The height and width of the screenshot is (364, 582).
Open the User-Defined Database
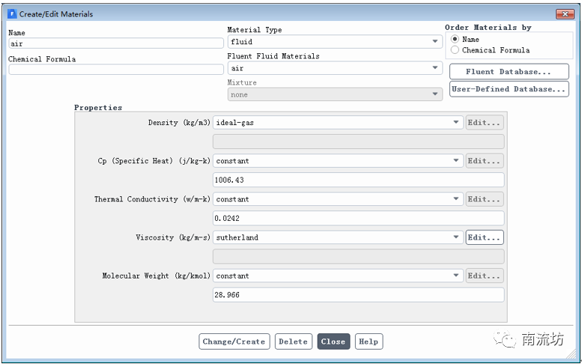tap(509, 89)
